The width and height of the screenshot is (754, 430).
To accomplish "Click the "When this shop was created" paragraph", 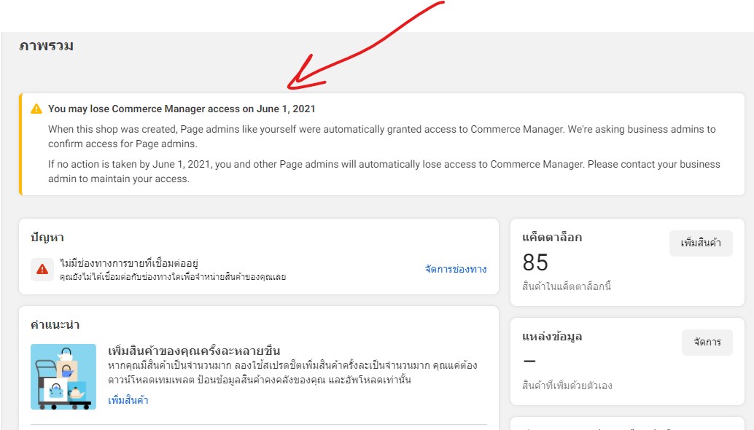I will click(x=382, y=136).
